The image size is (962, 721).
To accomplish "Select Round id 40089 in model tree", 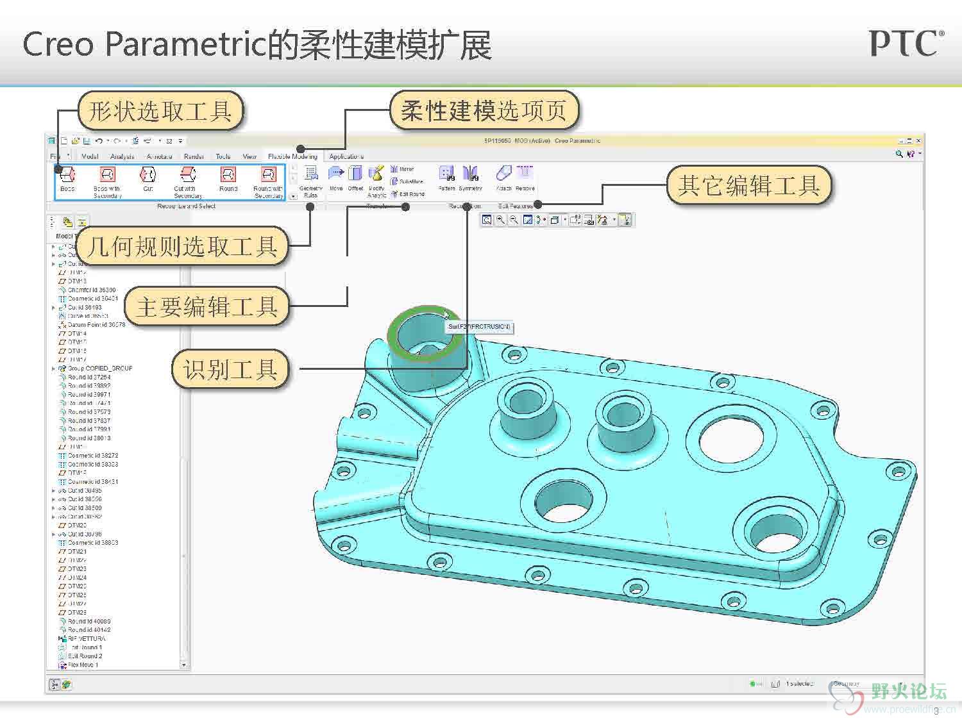I will pyautogui.click(x=84, y=622).
